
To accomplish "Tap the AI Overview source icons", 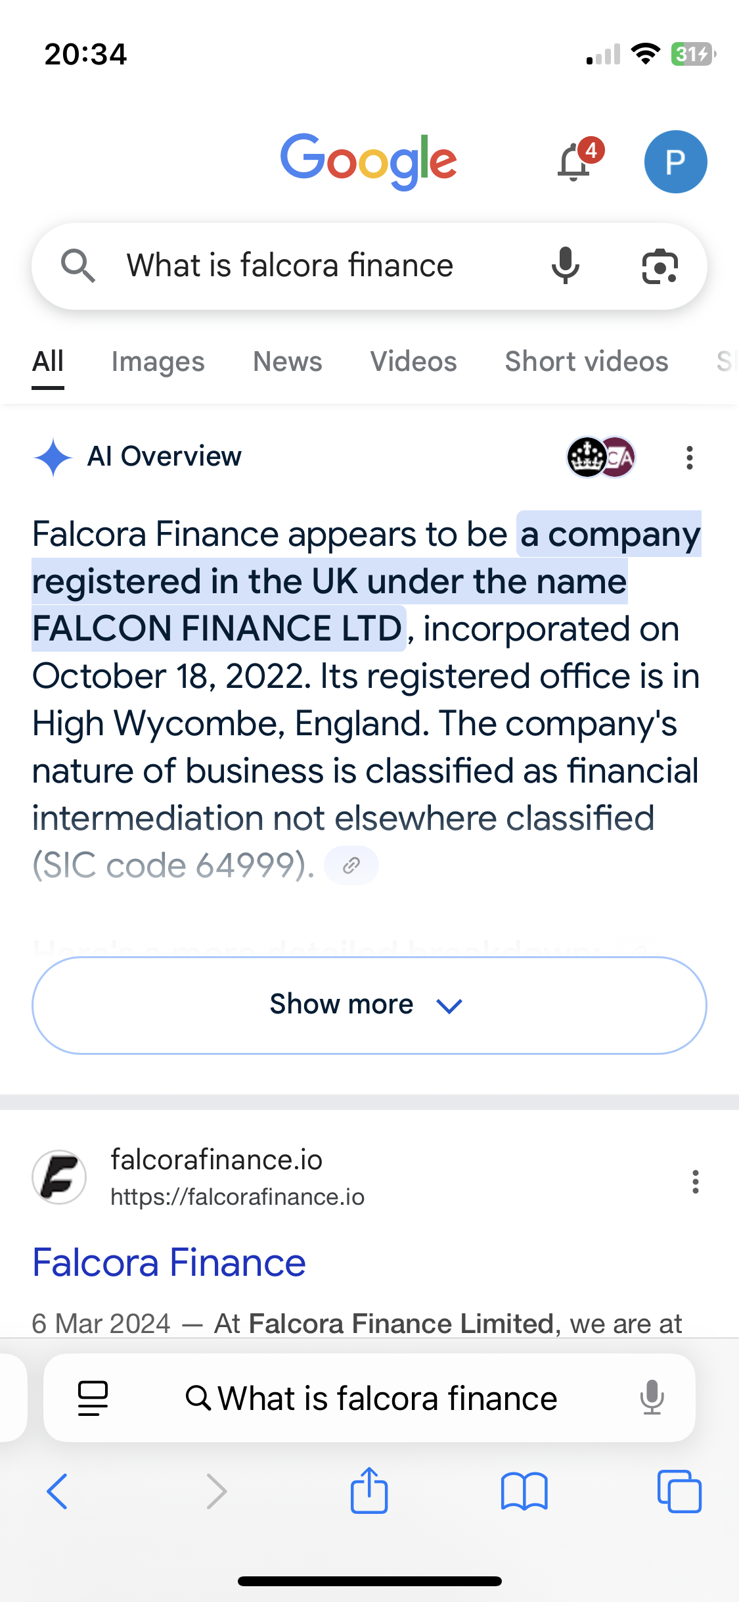I will [601, 457].
